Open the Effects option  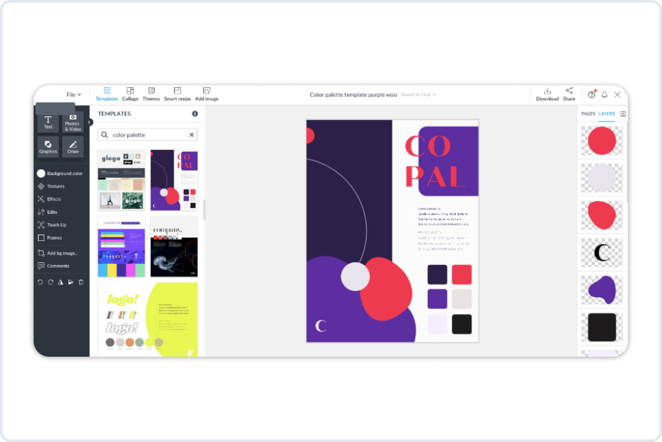[49, 199]
